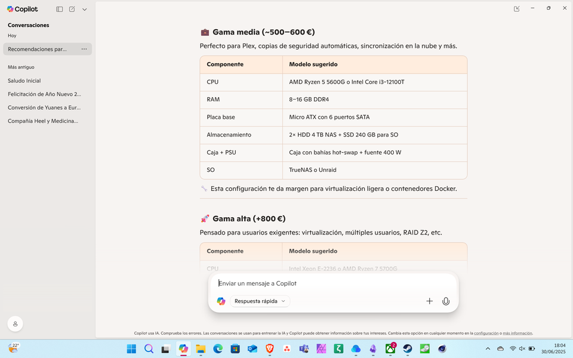Open File Explorer from the taskbar

[201, 349]
